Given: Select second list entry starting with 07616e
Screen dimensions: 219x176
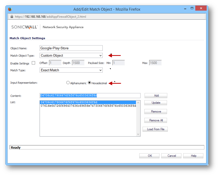Looking at the screenshot, I should (x=88, y=106).
